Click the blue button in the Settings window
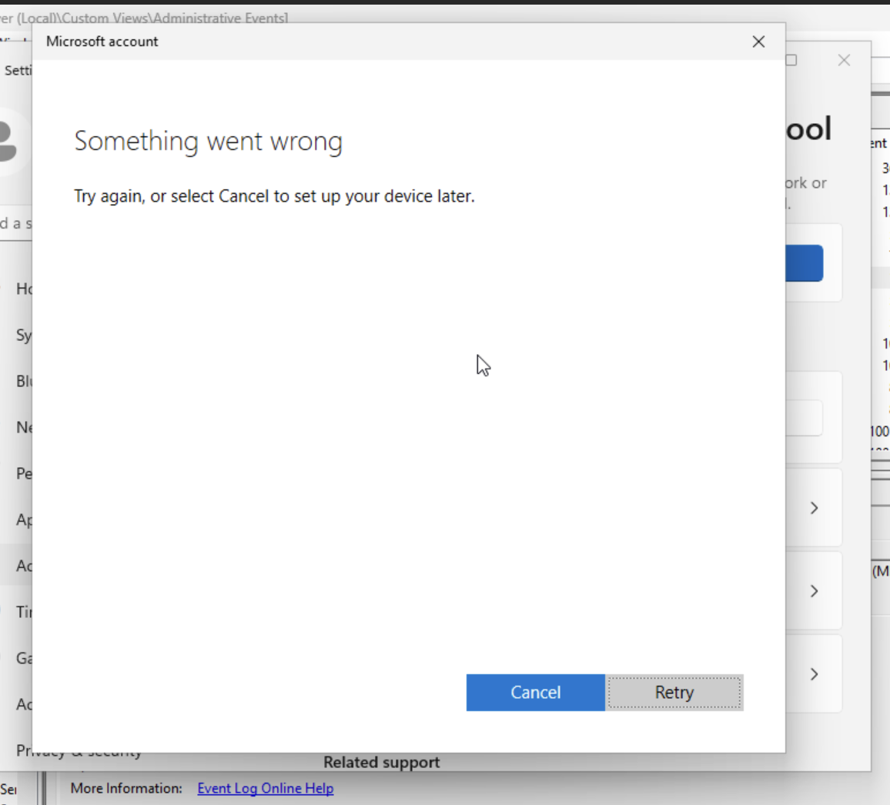The image size is (890, 805). pos(805,263)
